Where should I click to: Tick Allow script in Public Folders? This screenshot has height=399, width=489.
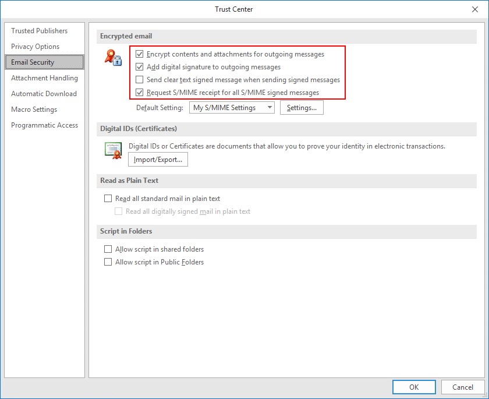(108, 262)
